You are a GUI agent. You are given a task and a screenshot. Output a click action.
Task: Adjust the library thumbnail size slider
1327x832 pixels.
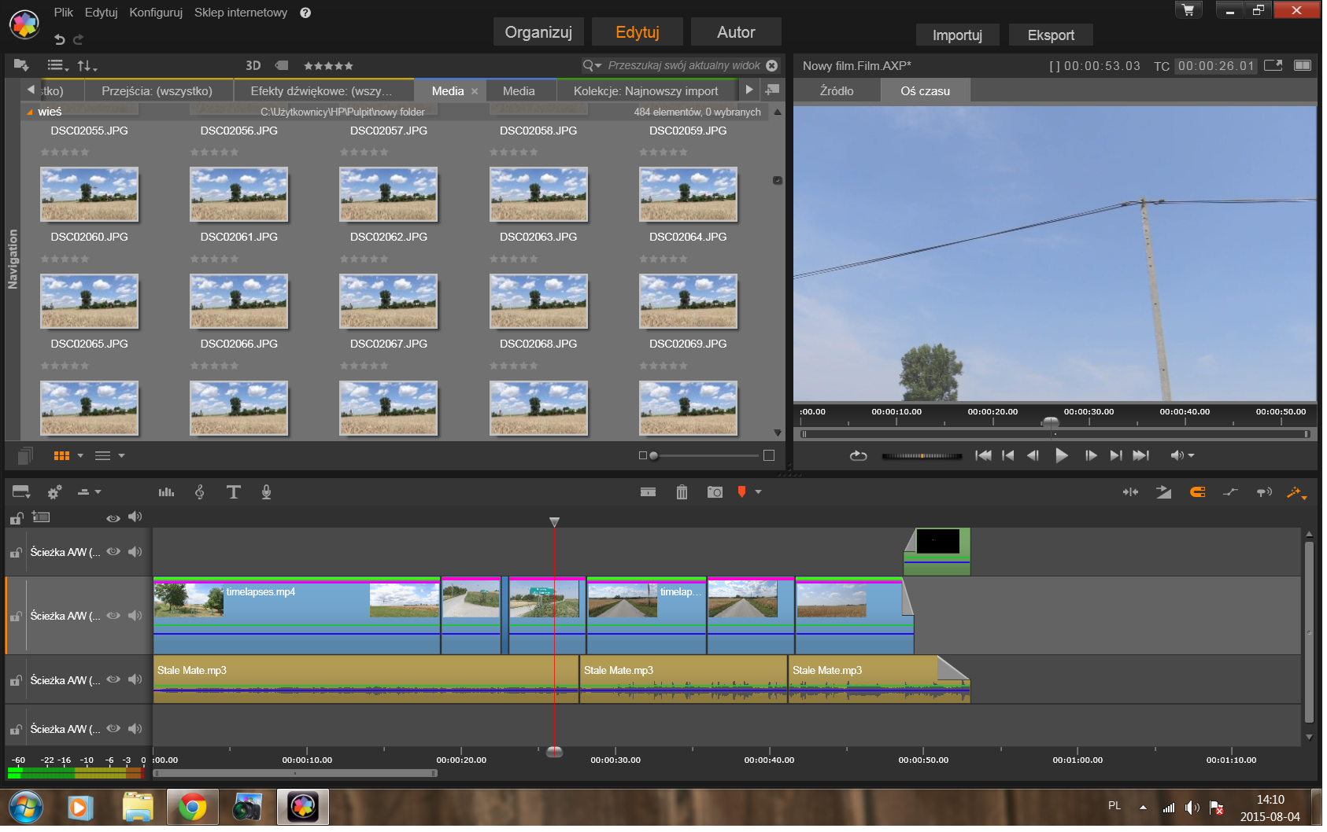pyautogui.click(x=653, y=455)
